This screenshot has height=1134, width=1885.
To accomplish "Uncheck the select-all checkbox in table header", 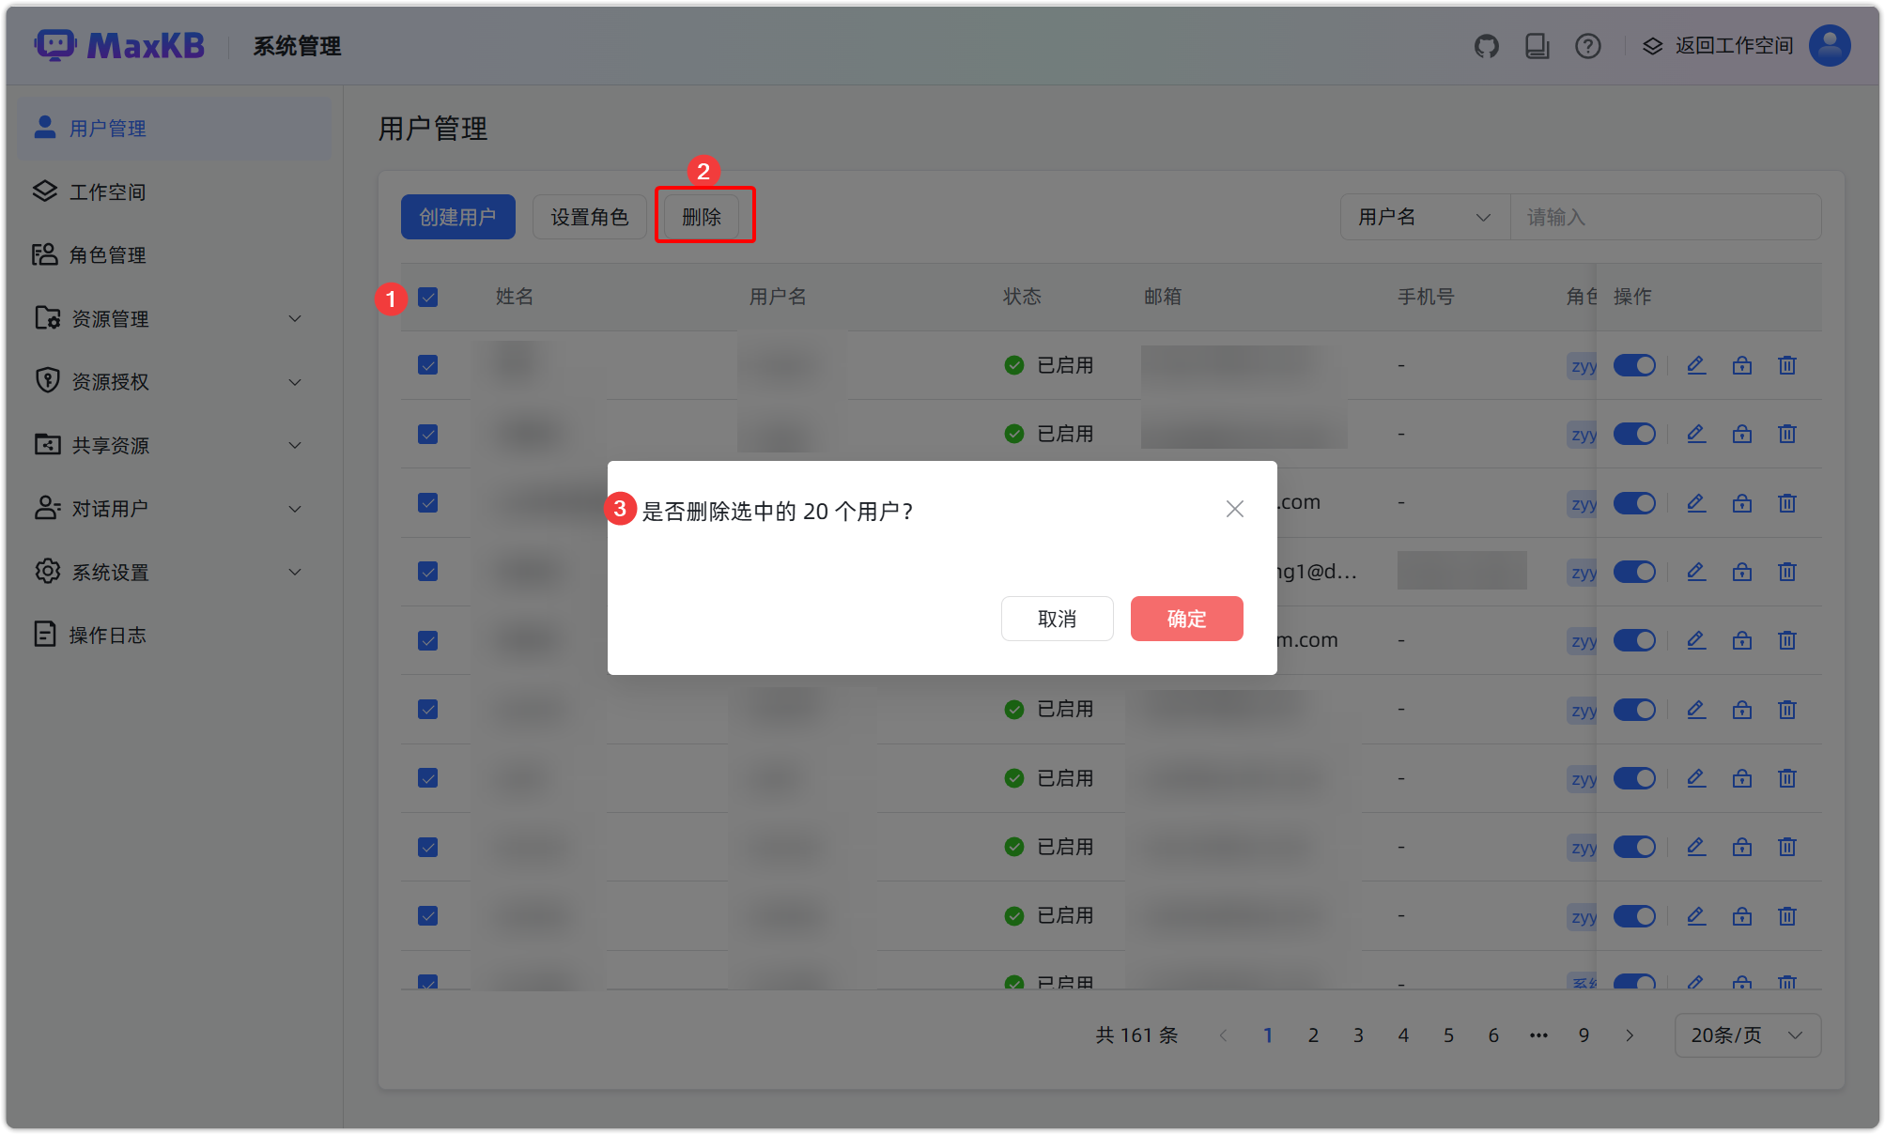I will coord(427,297).
